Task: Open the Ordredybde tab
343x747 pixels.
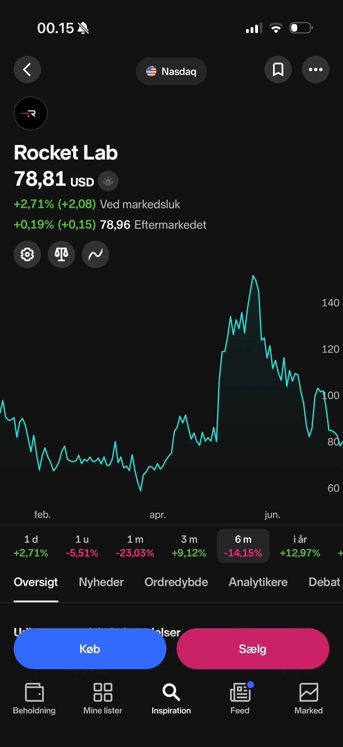Action: tap(176, 582)
